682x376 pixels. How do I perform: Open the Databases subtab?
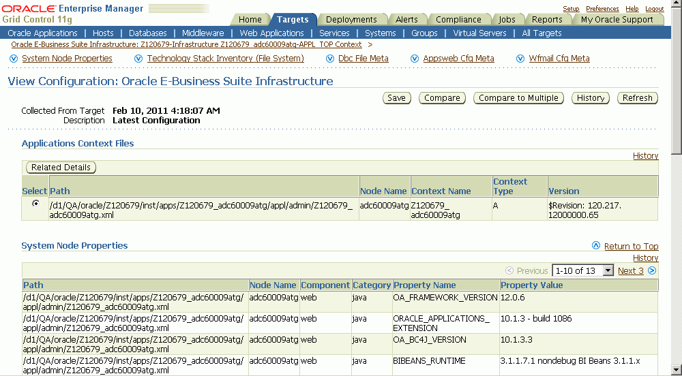coord(148,33)
